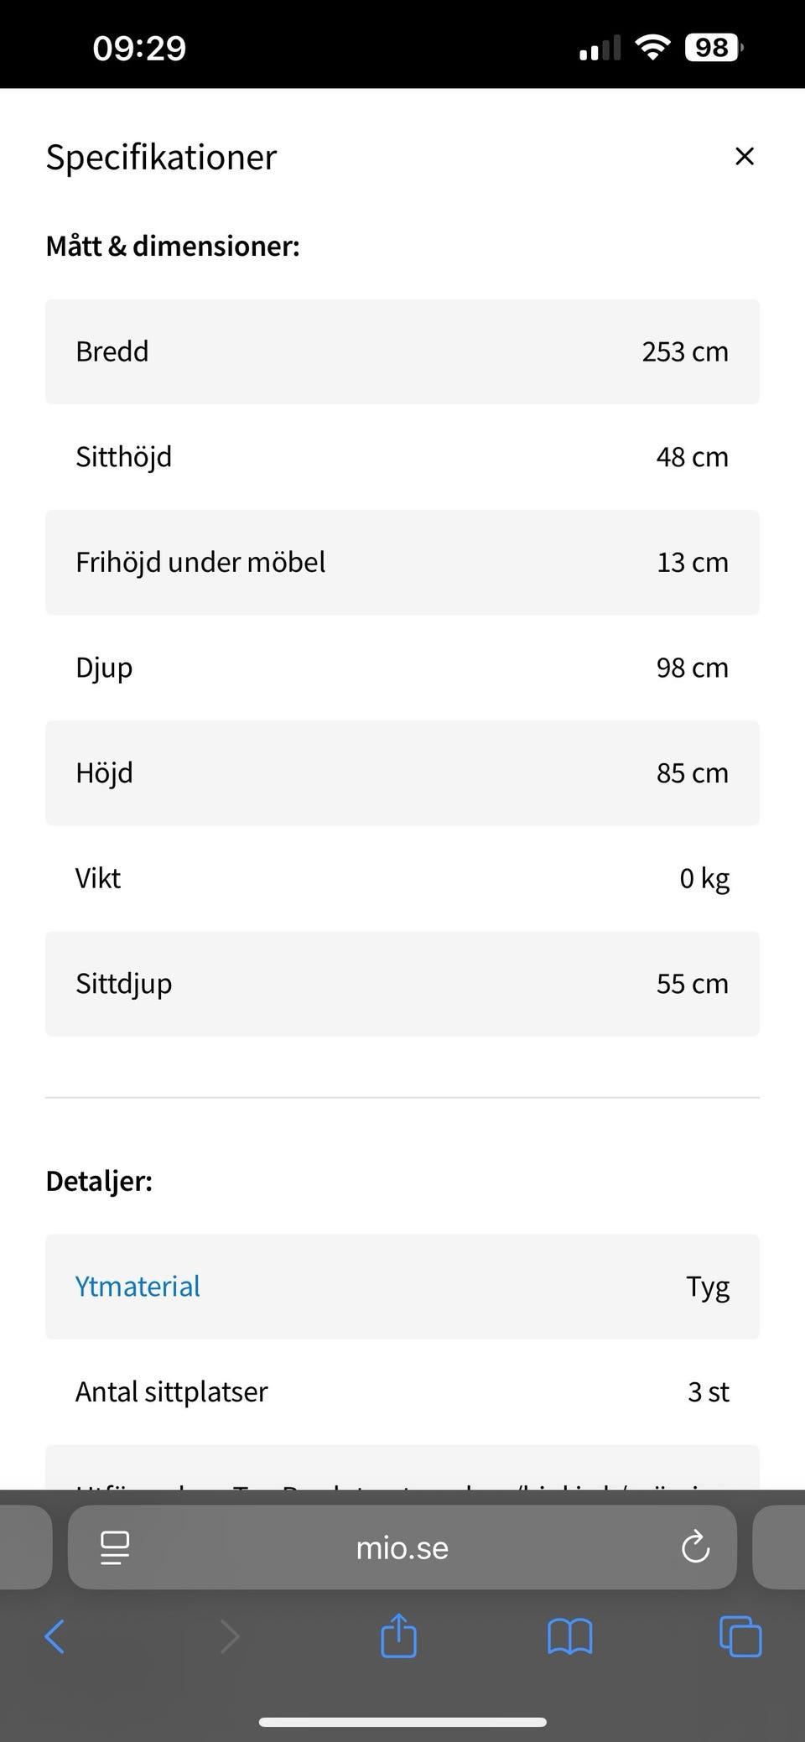Select the Sitthöjd 48 cm row
The image size is (805, 1742).
point(402,457)
